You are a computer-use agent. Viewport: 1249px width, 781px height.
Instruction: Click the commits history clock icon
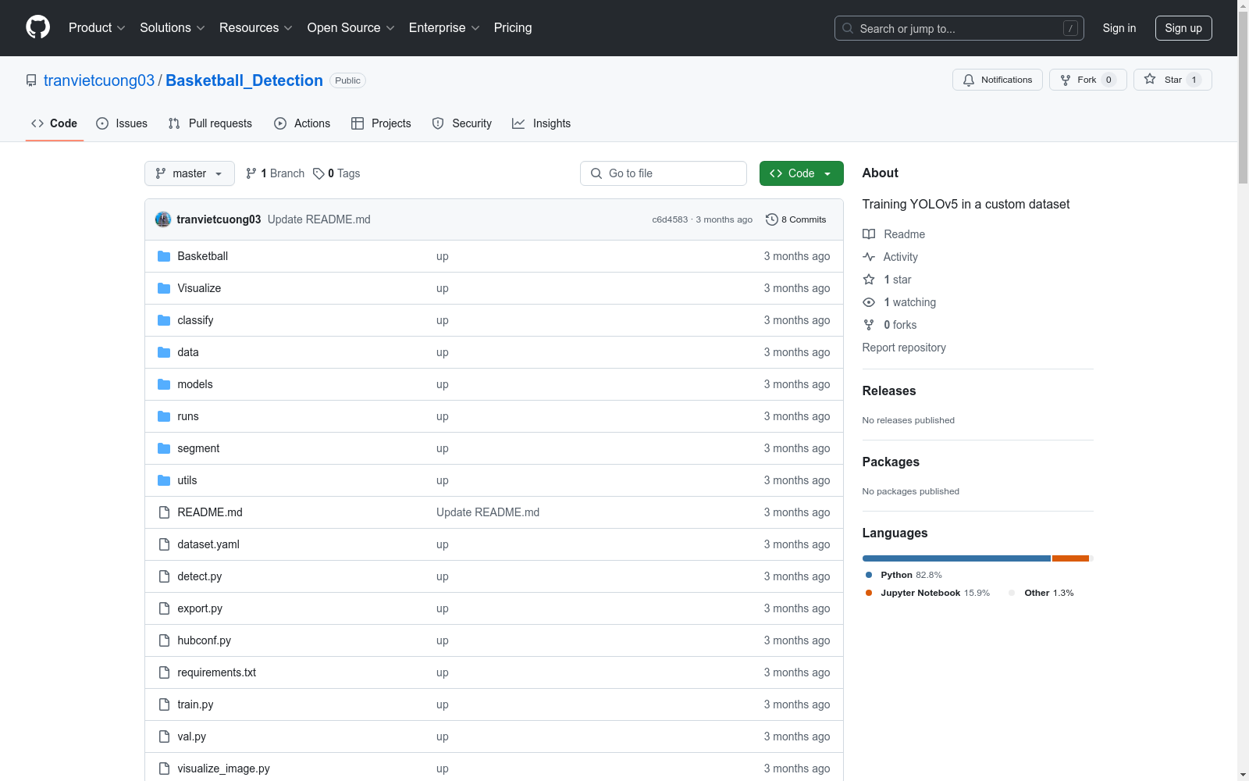[x=772, y=219]
